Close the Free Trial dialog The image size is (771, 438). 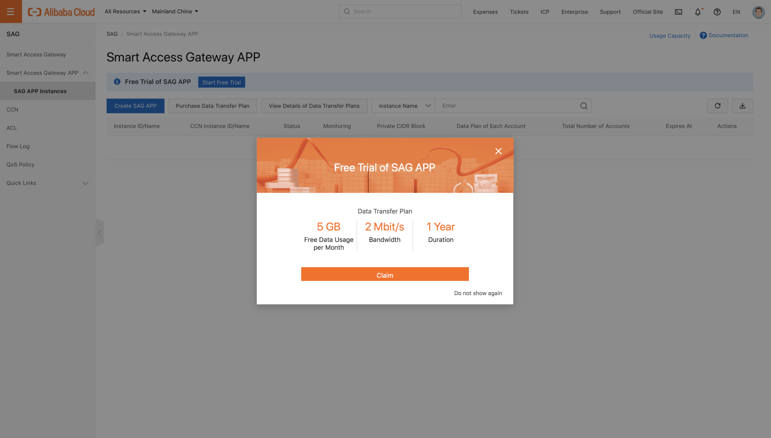tap(498, 151)
